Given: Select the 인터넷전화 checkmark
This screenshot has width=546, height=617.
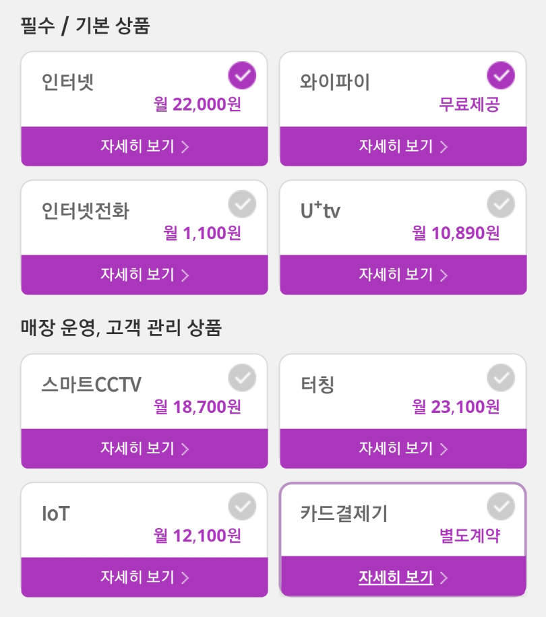Looking at the screenshot, I should 242,204.
